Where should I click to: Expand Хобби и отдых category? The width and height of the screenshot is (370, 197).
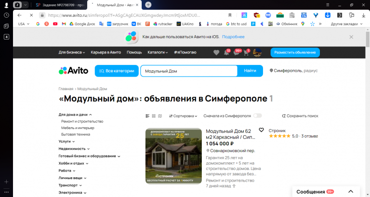(x=73, y=163)
